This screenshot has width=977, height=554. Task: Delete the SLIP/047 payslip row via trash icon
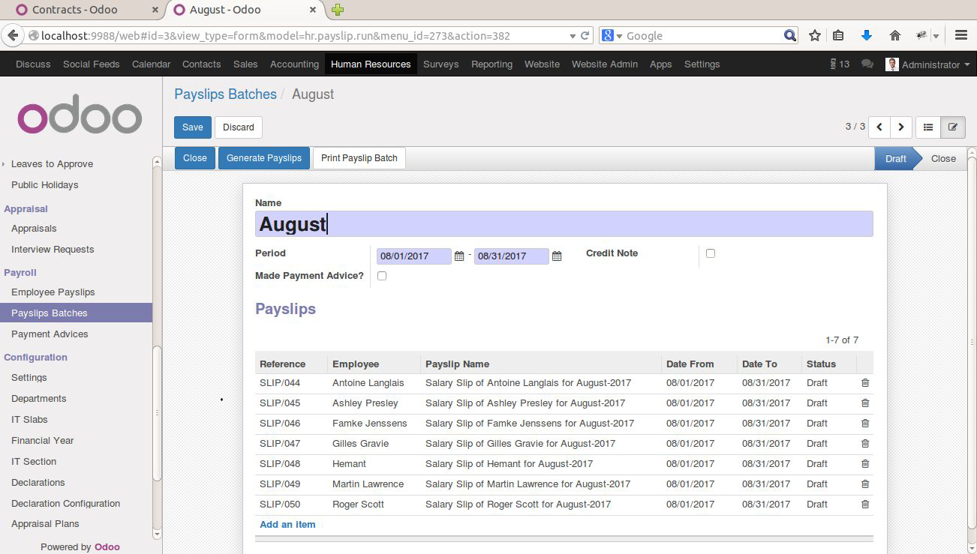865,444
